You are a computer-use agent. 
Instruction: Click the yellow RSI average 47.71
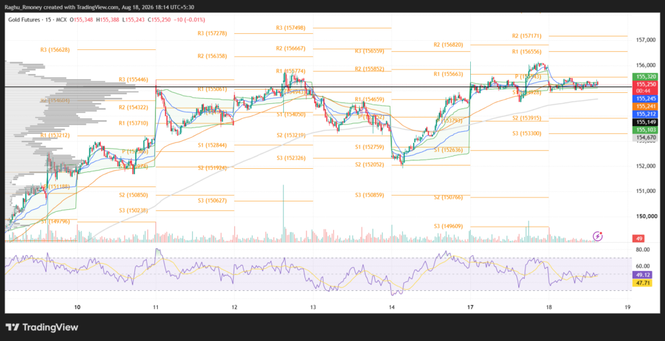tap(642, 283)
